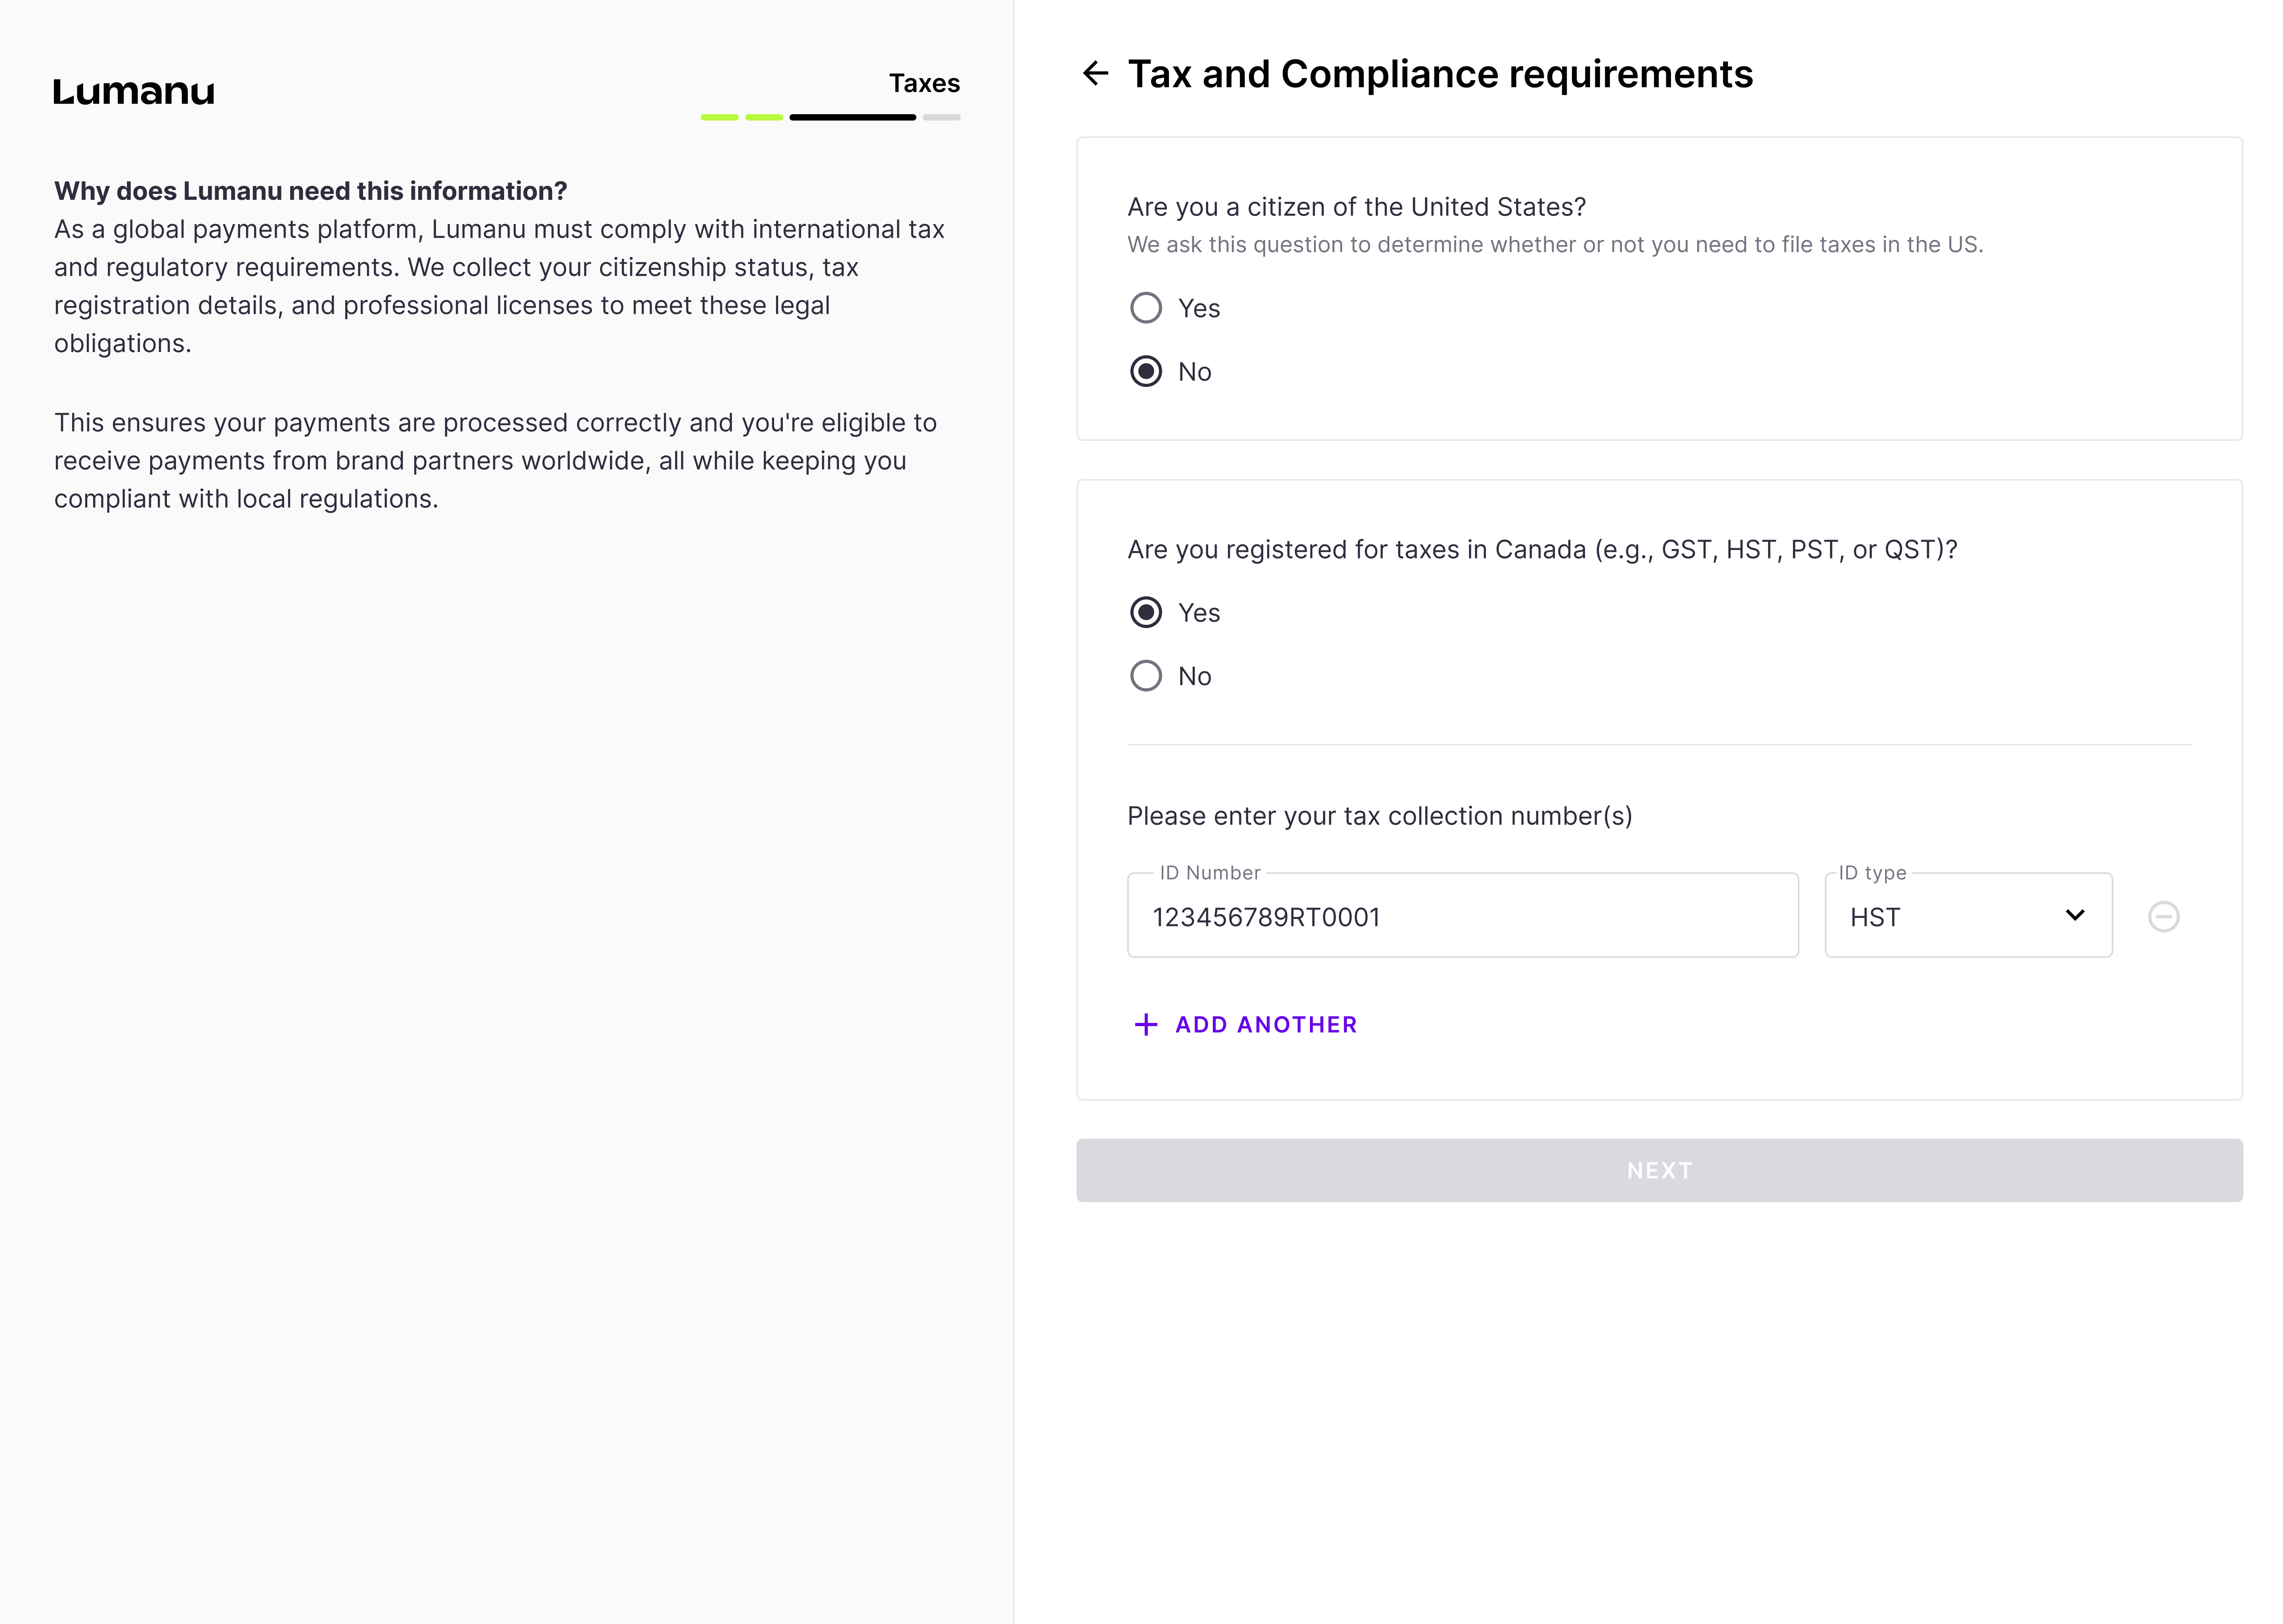Screen dimensions: 2283x1624
Task: Click the plus icon beside Add Another
Action: click(x=1145, y=1025)
